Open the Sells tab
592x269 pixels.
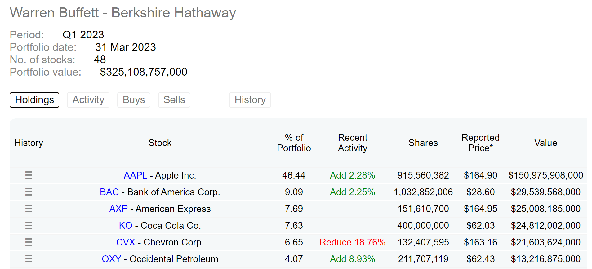(x=174, y=100)
